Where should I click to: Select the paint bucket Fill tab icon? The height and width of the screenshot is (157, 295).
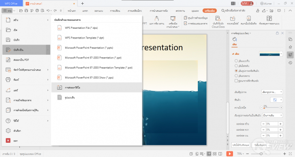click(234, 39)
